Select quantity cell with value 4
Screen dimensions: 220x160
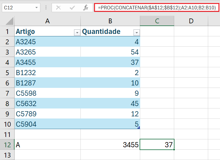(110, 42)
